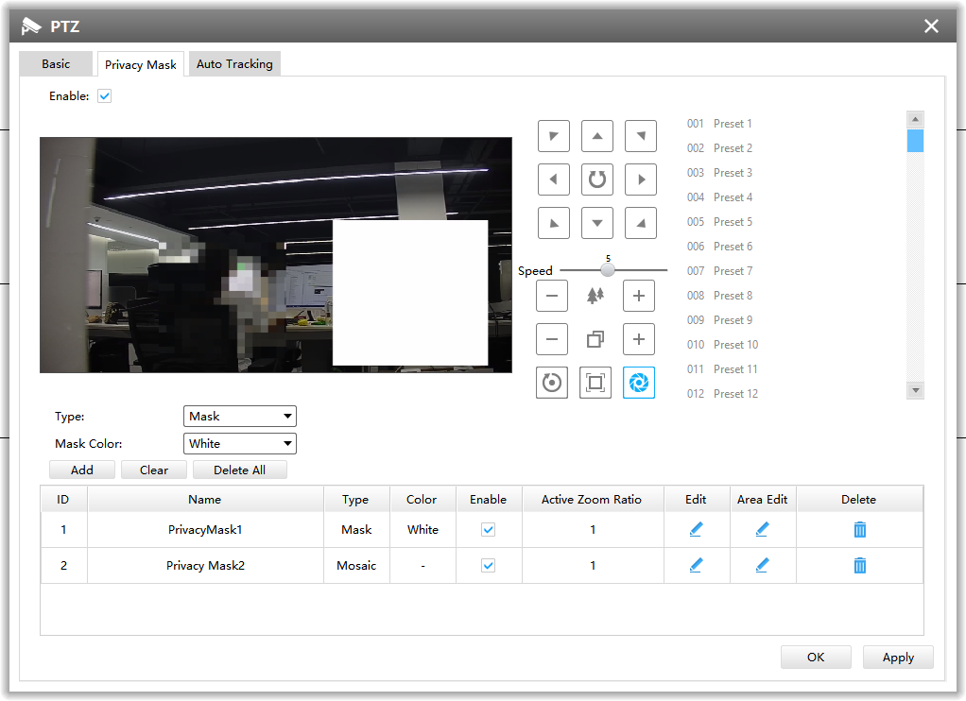This screenshot has height=701, width=966.
Task: Click the 3D positioning frame icon
Action: pos(595,383)
